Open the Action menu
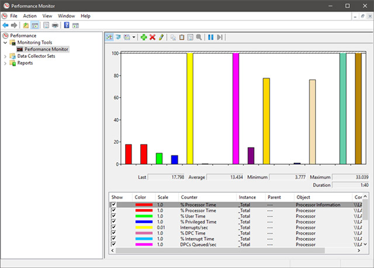The width and height of the screenshot is (374, 268). pyautogui.click(x=29, y=16)
